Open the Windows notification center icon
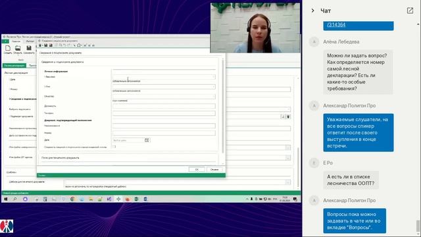Screen dimensions: 421x237 (295, 199)
